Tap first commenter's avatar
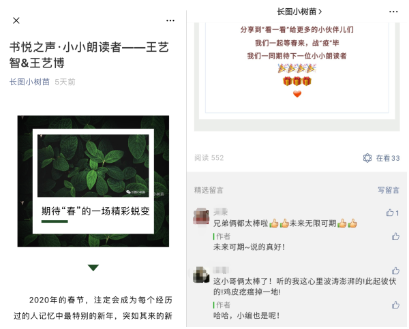The width and height of the screenshot is (409, 329). tap(201, 217)
